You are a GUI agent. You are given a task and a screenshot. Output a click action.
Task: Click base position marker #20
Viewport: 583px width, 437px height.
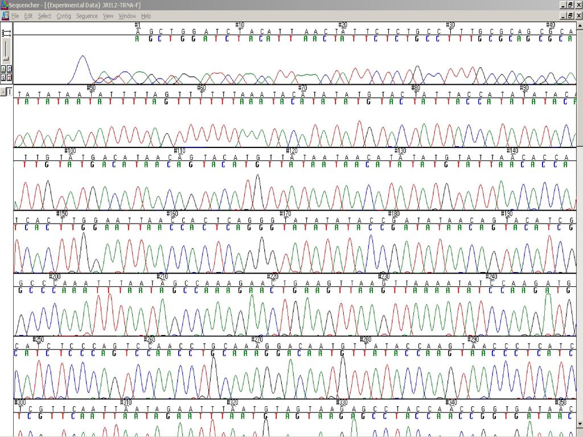(342, 25)
